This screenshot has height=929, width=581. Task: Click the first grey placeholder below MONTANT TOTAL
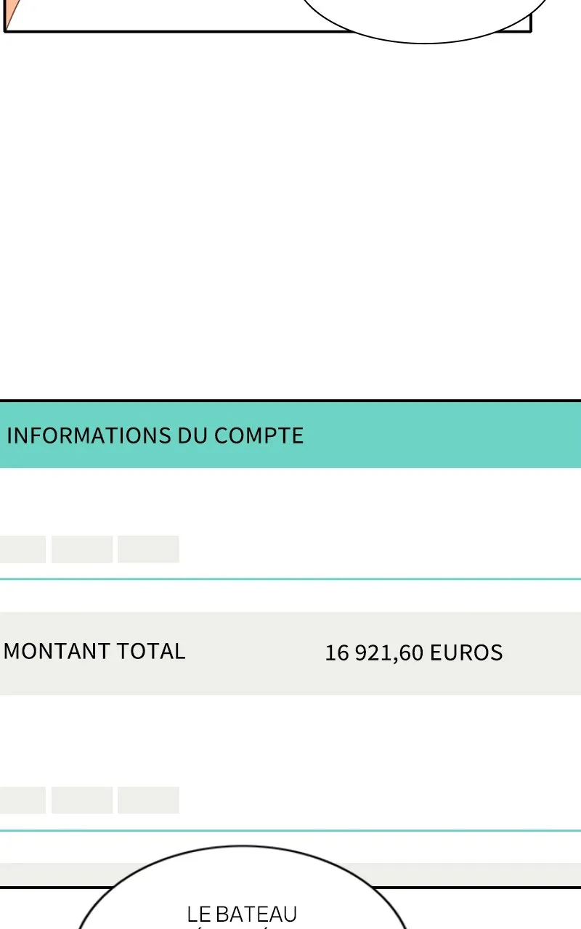click(23, 800)
